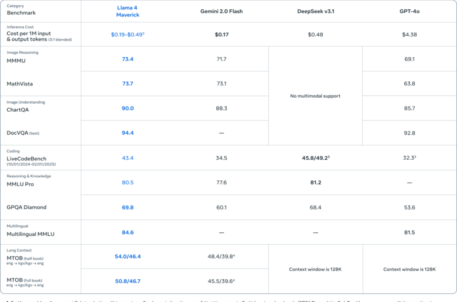Select the Multilingual MMLU benchmark label
The height and width of the screenshot is (302, 457).
pos(30,234)
